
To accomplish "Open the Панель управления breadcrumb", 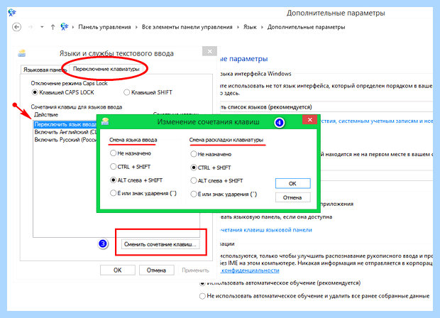I will point(104,27).
